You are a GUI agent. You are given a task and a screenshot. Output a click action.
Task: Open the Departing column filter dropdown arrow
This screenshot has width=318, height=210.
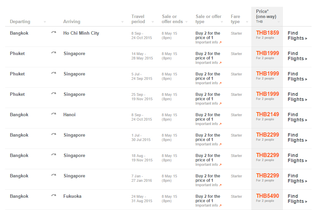pyautogui.click(x=45, y=22)
